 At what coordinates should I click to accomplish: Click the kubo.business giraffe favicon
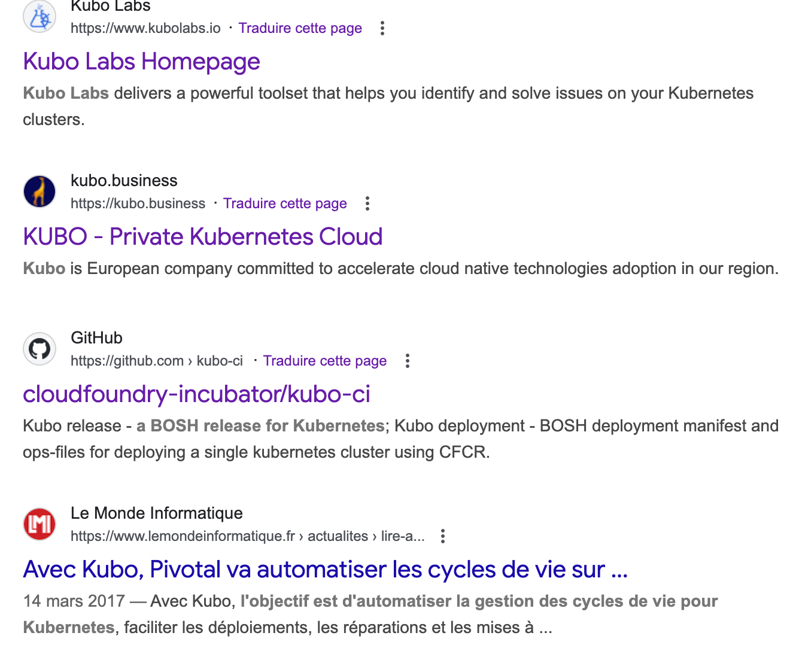pyautogui.click(x=40, y=191)
